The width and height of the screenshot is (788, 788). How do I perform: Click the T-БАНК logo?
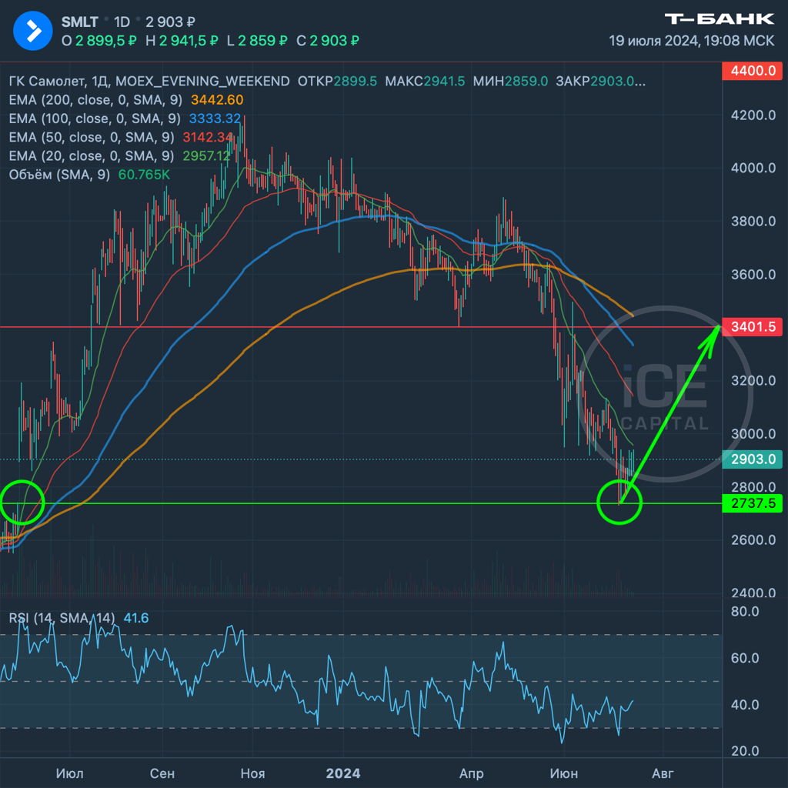click(x=720, y=19)
